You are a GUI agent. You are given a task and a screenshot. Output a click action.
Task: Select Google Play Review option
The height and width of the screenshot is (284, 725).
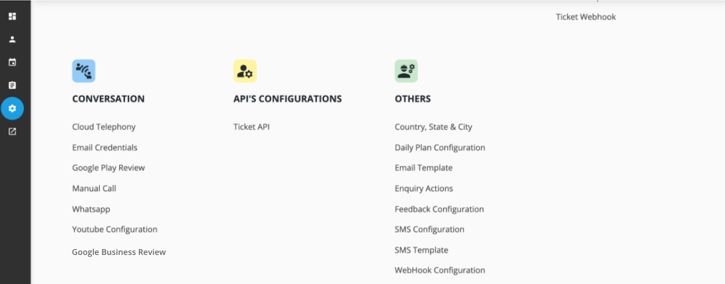click(108, 168)
